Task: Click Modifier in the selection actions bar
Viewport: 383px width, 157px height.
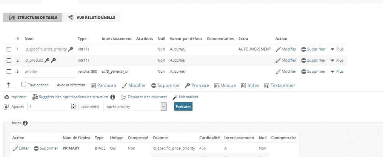Action: tap(134, 85)
